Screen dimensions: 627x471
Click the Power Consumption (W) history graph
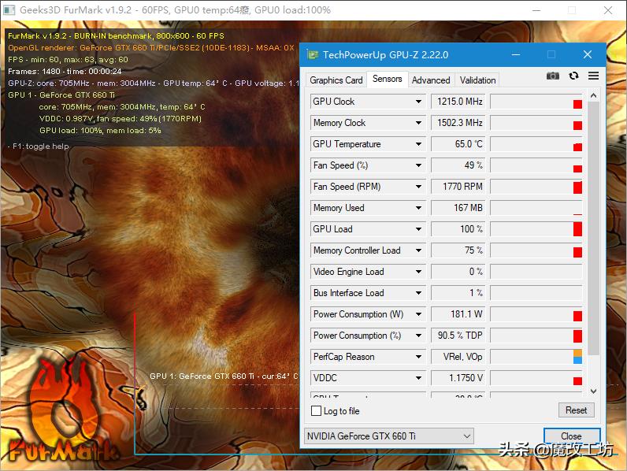click(x=536, y=314)
